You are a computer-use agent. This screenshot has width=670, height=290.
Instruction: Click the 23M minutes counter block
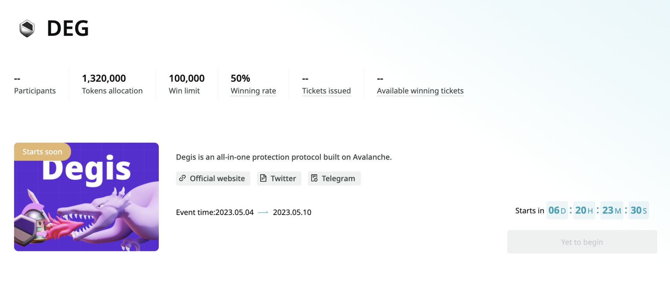pos(612,210)
